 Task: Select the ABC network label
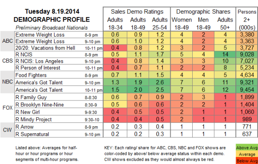[7, 41]
